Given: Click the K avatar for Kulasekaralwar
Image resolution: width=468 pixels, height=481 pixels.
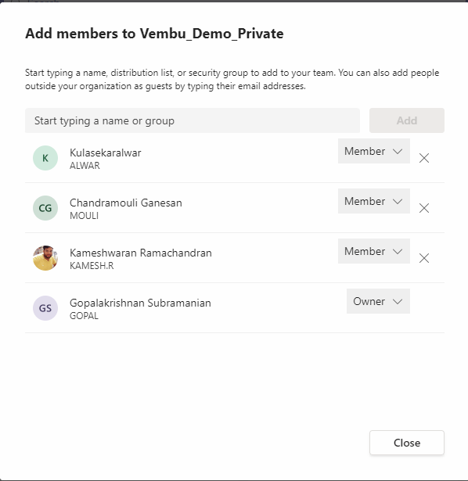Looking at the screenshot, I should pyautogui.click(x=45, y=158).
